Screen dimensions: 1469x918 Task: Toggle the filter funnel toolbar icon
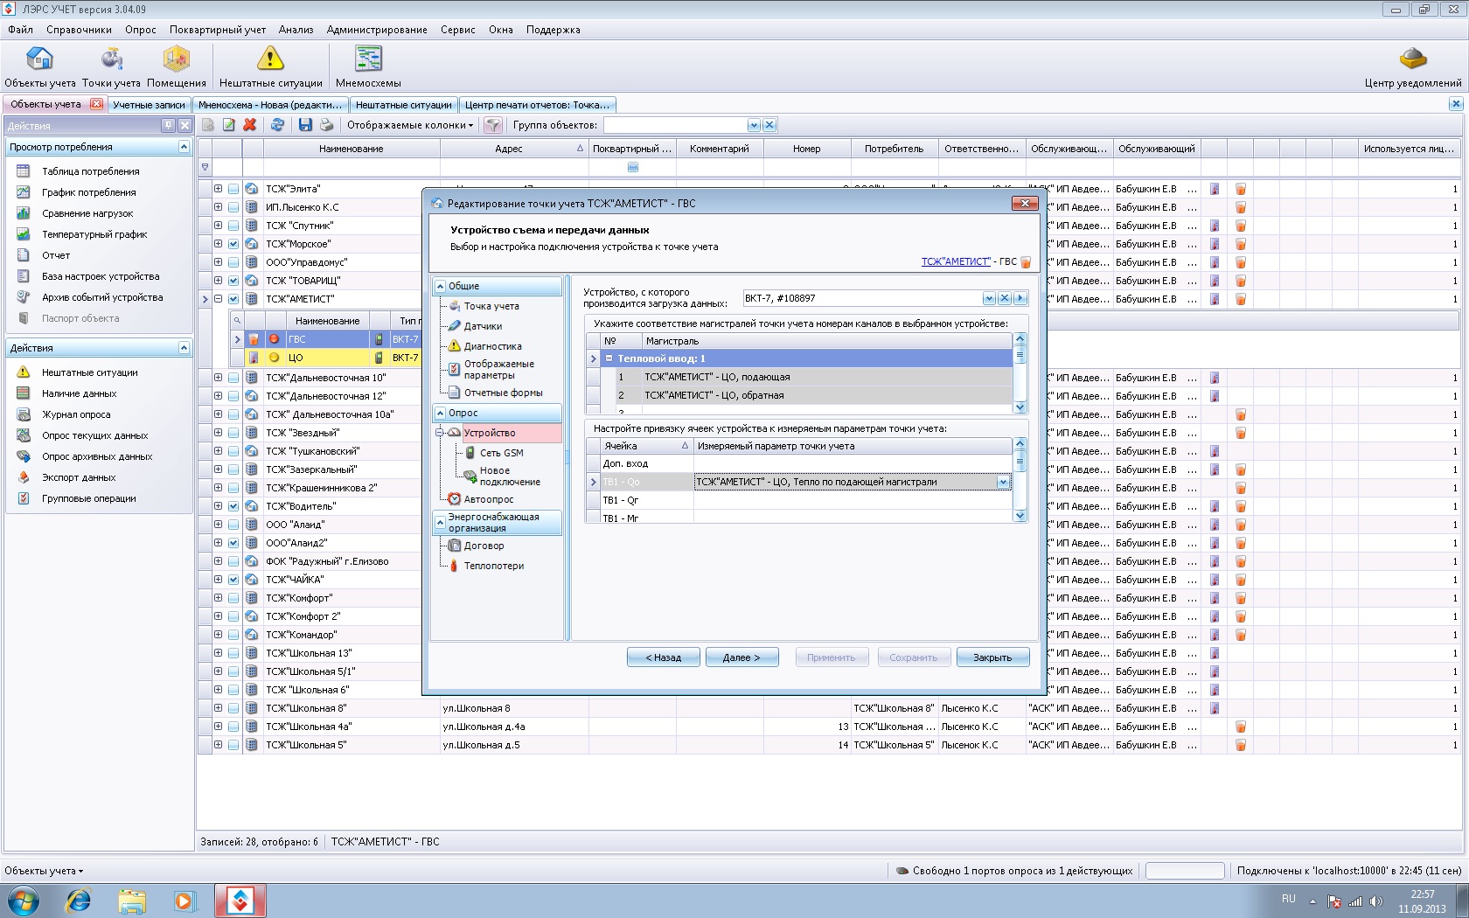coord(493,125)
